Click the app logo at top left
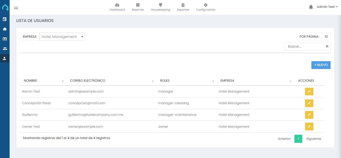Screen dimensions: 341x158 (5, 7)
